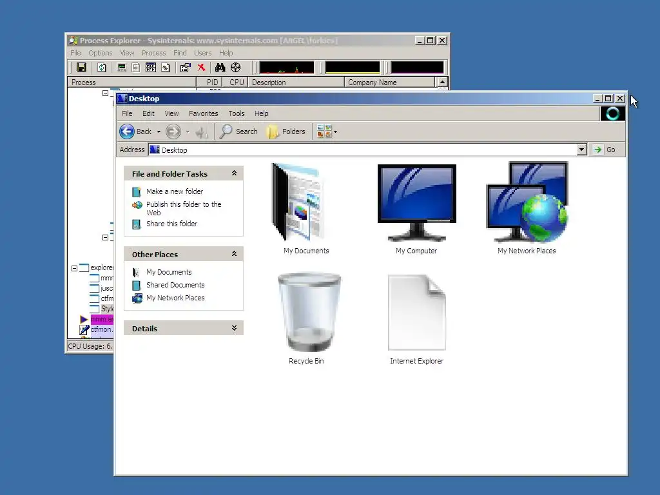Viewport: 660px width, 495px height.
Task: Sort by the PID column header
Action: point(209,82)
